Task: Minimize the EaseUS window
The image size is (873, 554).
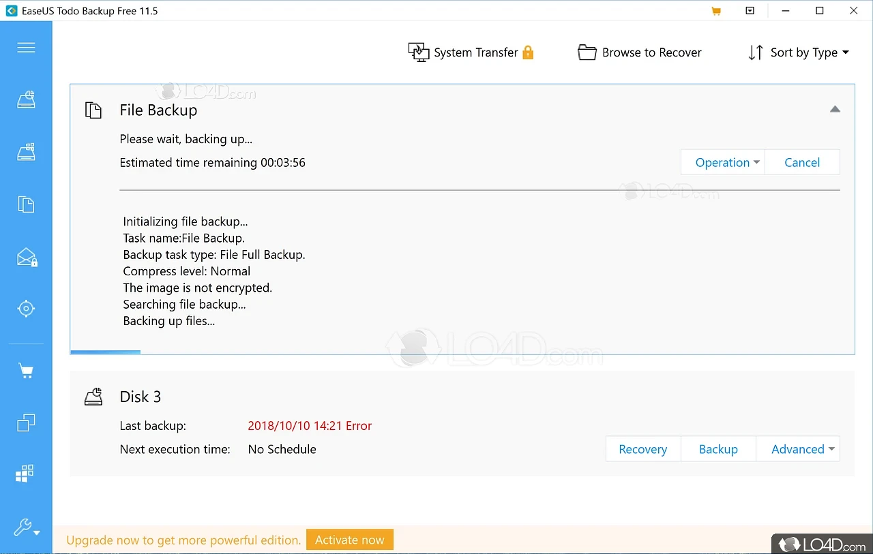Action: click(x=785, y=11)
